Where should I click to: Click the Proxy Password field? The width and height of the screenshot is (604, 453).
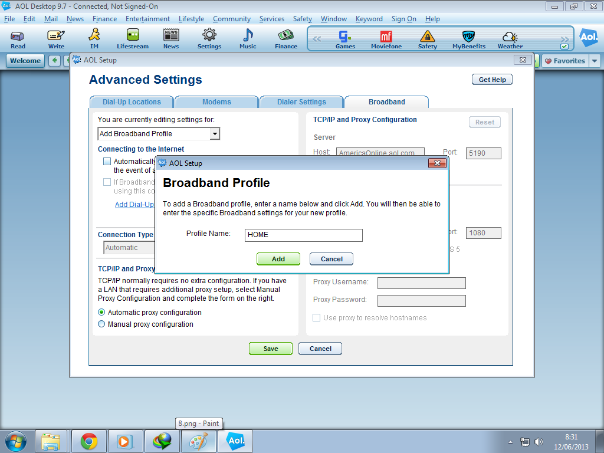(421, 301)
